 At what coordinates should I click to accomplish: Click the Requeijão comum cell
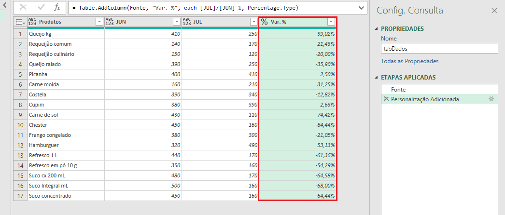point(66,44)
